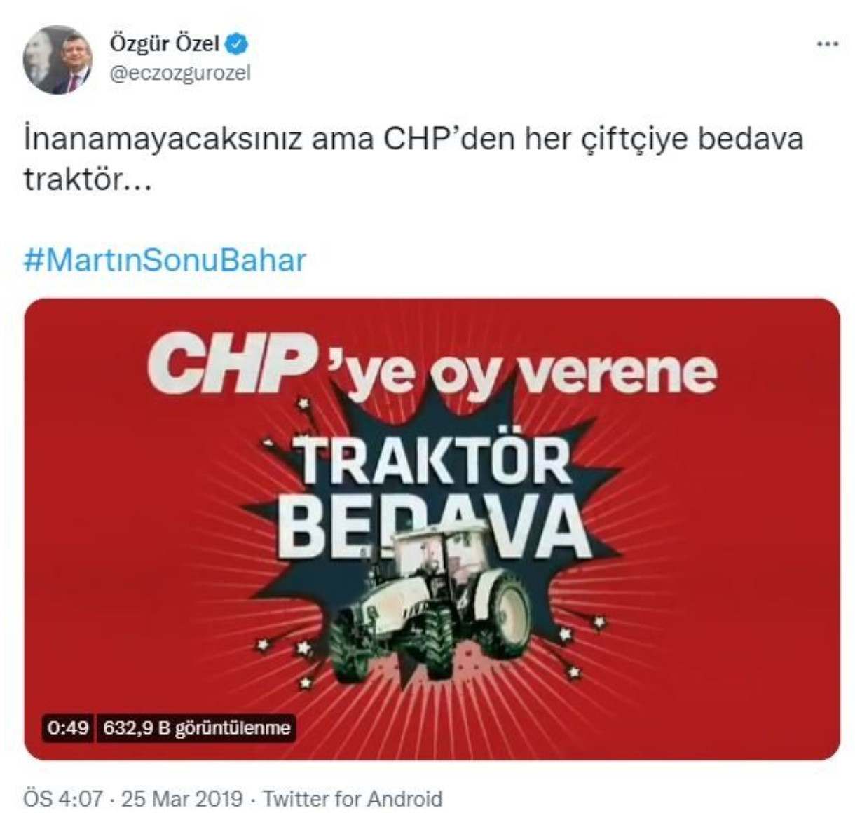The height and width of the screenshot is (813, 855).
Task: Click the 632,9 B görüntülenme view count
Action: (196, 727)
